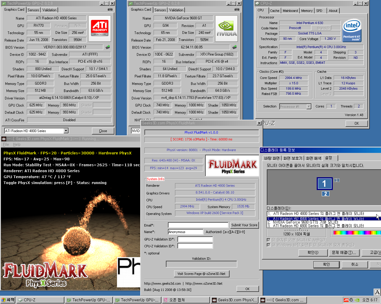The width and height of the screenshot is (381, 304).
Task: Open GPU selector dropdown showing ATI Radeon HD 4800
Action: pos(66,131)
